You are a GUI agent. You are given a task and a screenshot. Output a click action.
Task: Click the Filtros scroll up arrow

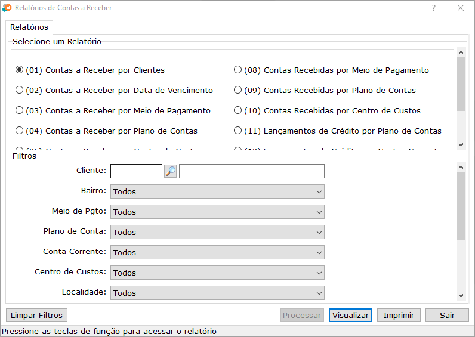(461, 167)
